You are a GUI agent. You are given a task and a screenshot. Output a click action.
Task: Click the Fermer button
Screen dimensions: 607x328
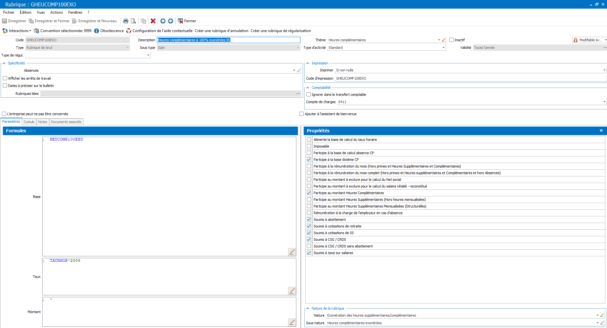click(x=187, y=21)
